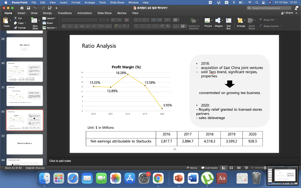The height and width of the screenshot is (188, 301).
Task: Click the Home icon in title bar
Action: 22,8
